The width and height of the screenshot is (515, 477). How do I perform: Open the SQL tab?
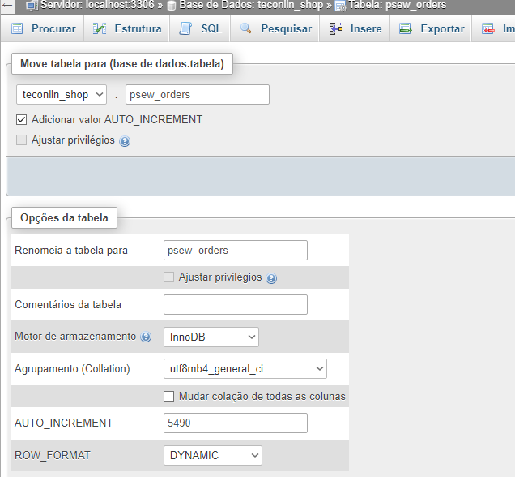coord(200,29)
